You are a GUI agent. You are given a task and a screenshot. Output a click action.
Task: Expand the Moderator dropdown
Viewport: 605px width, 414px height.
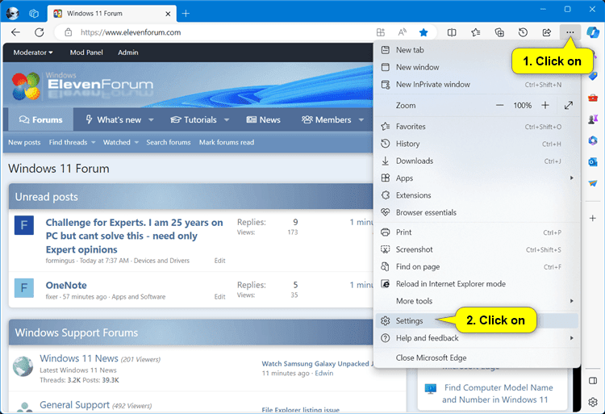pyautogui.click(x=33, y=52)
